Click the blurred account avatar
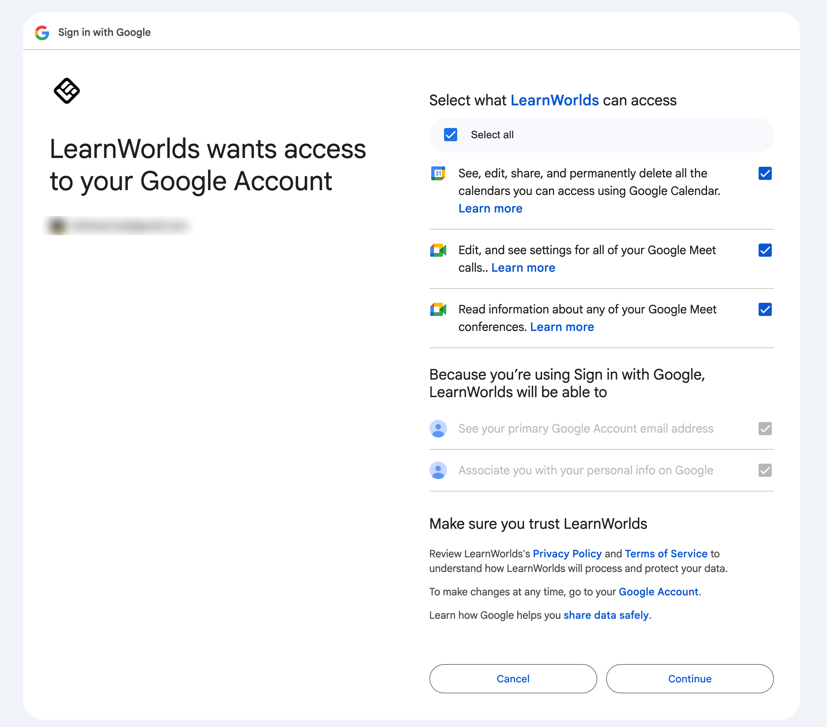Viewport: 827px width, 727px height. (x=57, y=225)
